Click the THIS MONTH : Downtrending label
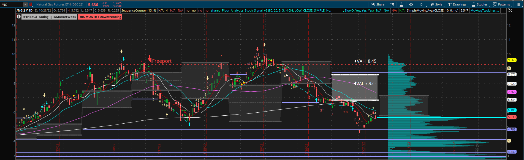Viewport: 524px width, 160px height. tap(100, 17)
